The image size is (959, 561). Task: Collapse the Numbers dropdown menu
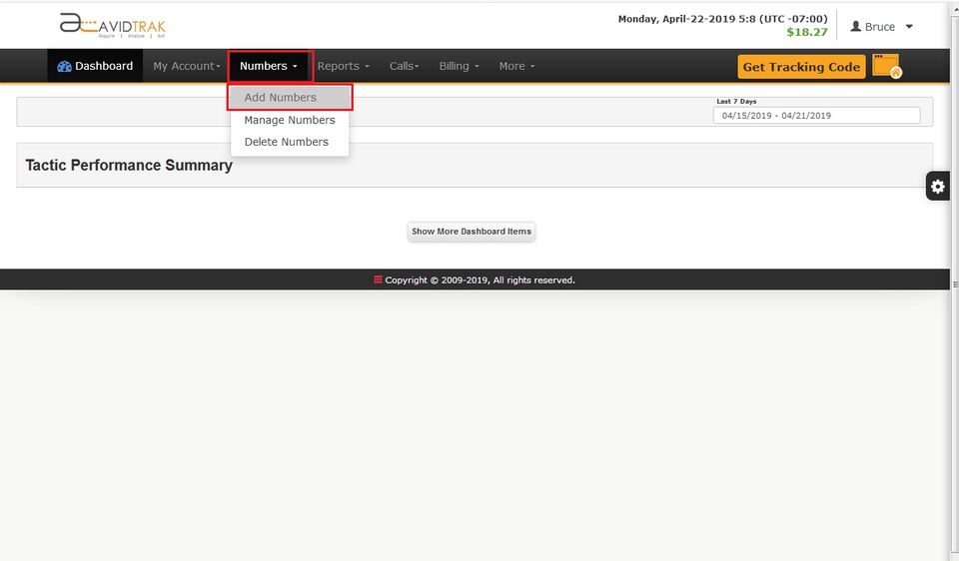[x=269, y=66]
